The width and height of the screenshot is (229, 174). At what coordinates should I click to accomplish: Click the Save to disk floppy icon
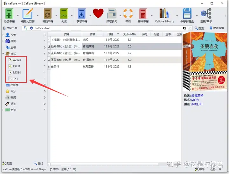tap(187, 13)
